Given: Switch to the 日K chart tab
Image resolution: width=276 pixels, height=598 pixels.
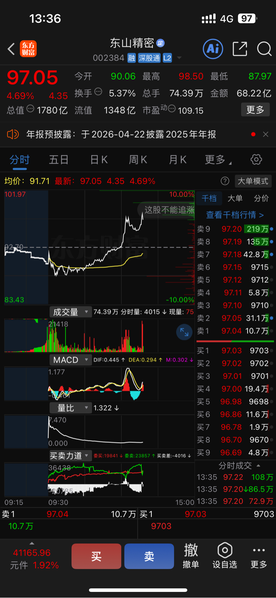Looking at the screenshot, I should tap(99, 160).
